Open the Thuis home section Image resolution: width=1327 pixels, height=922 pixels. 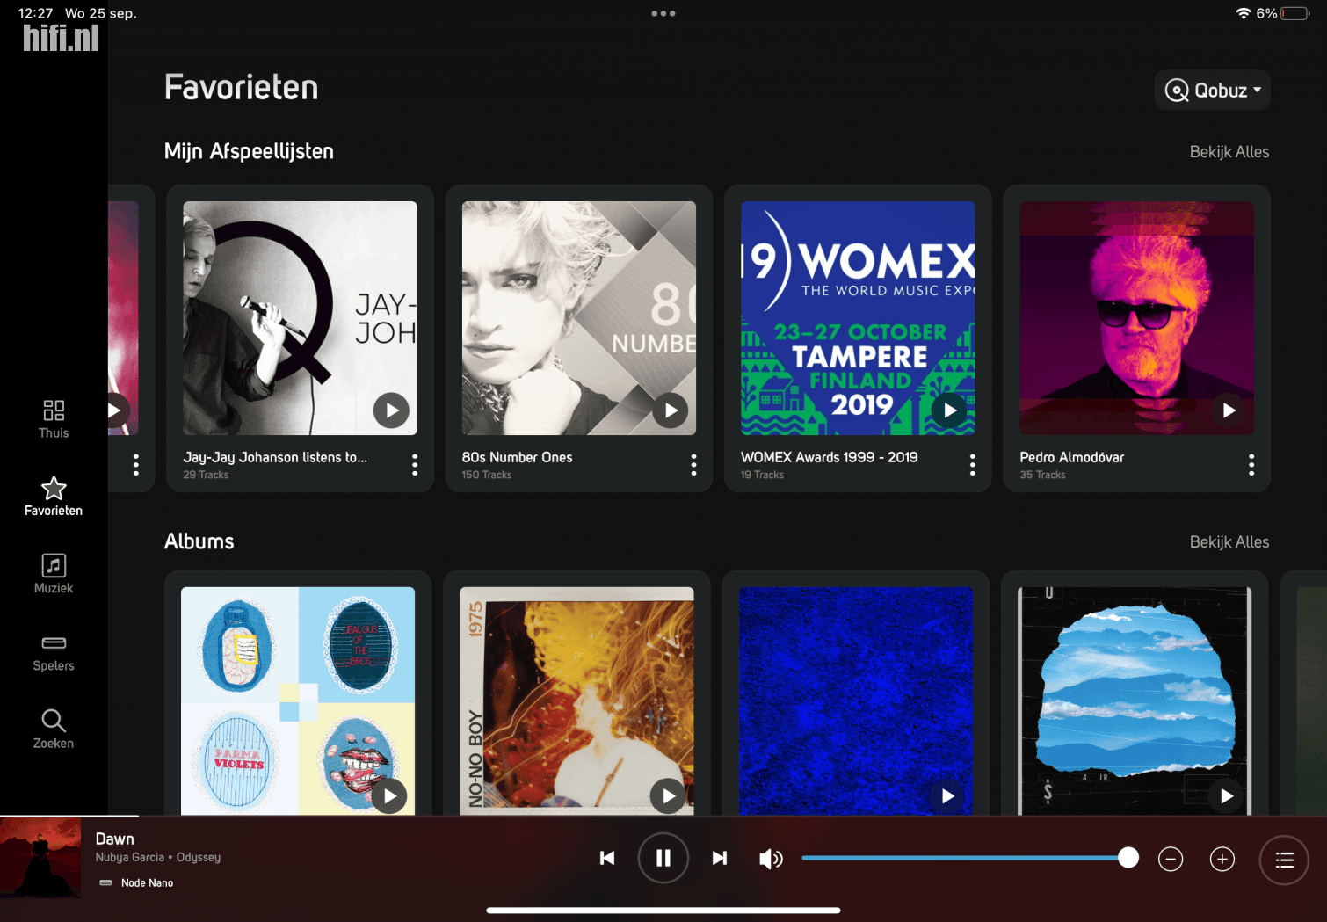[54, 418]
